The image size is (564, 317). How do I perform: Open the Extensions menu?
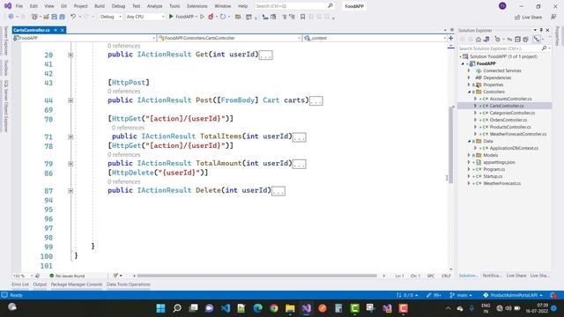tap(197, 6)
